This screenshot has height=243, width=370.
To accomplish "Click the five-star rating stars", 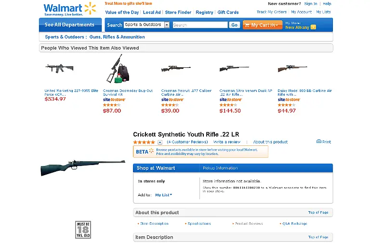I will point(144,142).
